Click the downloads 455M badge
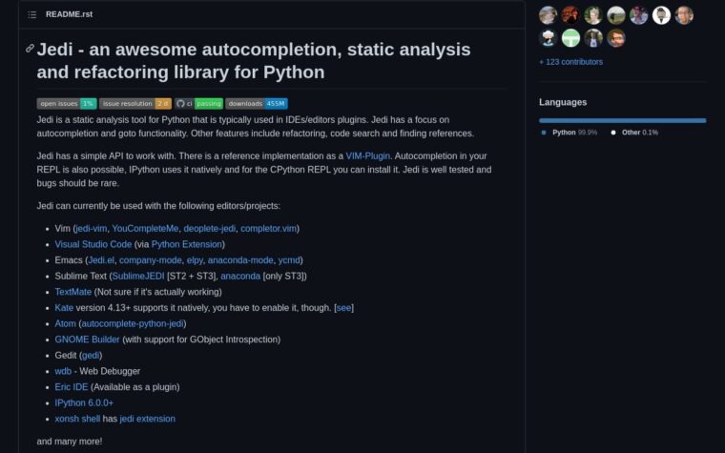Image resolution: width=725 pixels, height=453 pixels. pyautogui.click(x=257, y=104)
